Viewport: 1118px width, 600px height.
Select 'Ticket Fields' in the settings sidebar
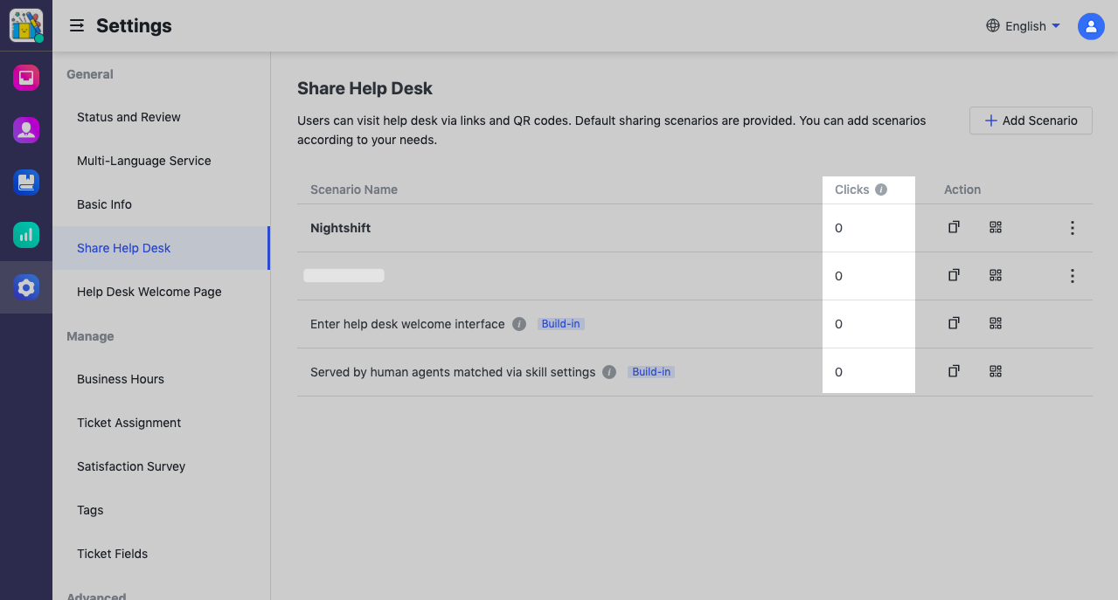[x=112, y=553]
